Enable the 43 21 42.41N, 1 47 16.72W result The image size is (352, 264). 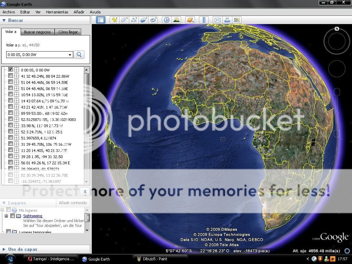coord(10,107)
